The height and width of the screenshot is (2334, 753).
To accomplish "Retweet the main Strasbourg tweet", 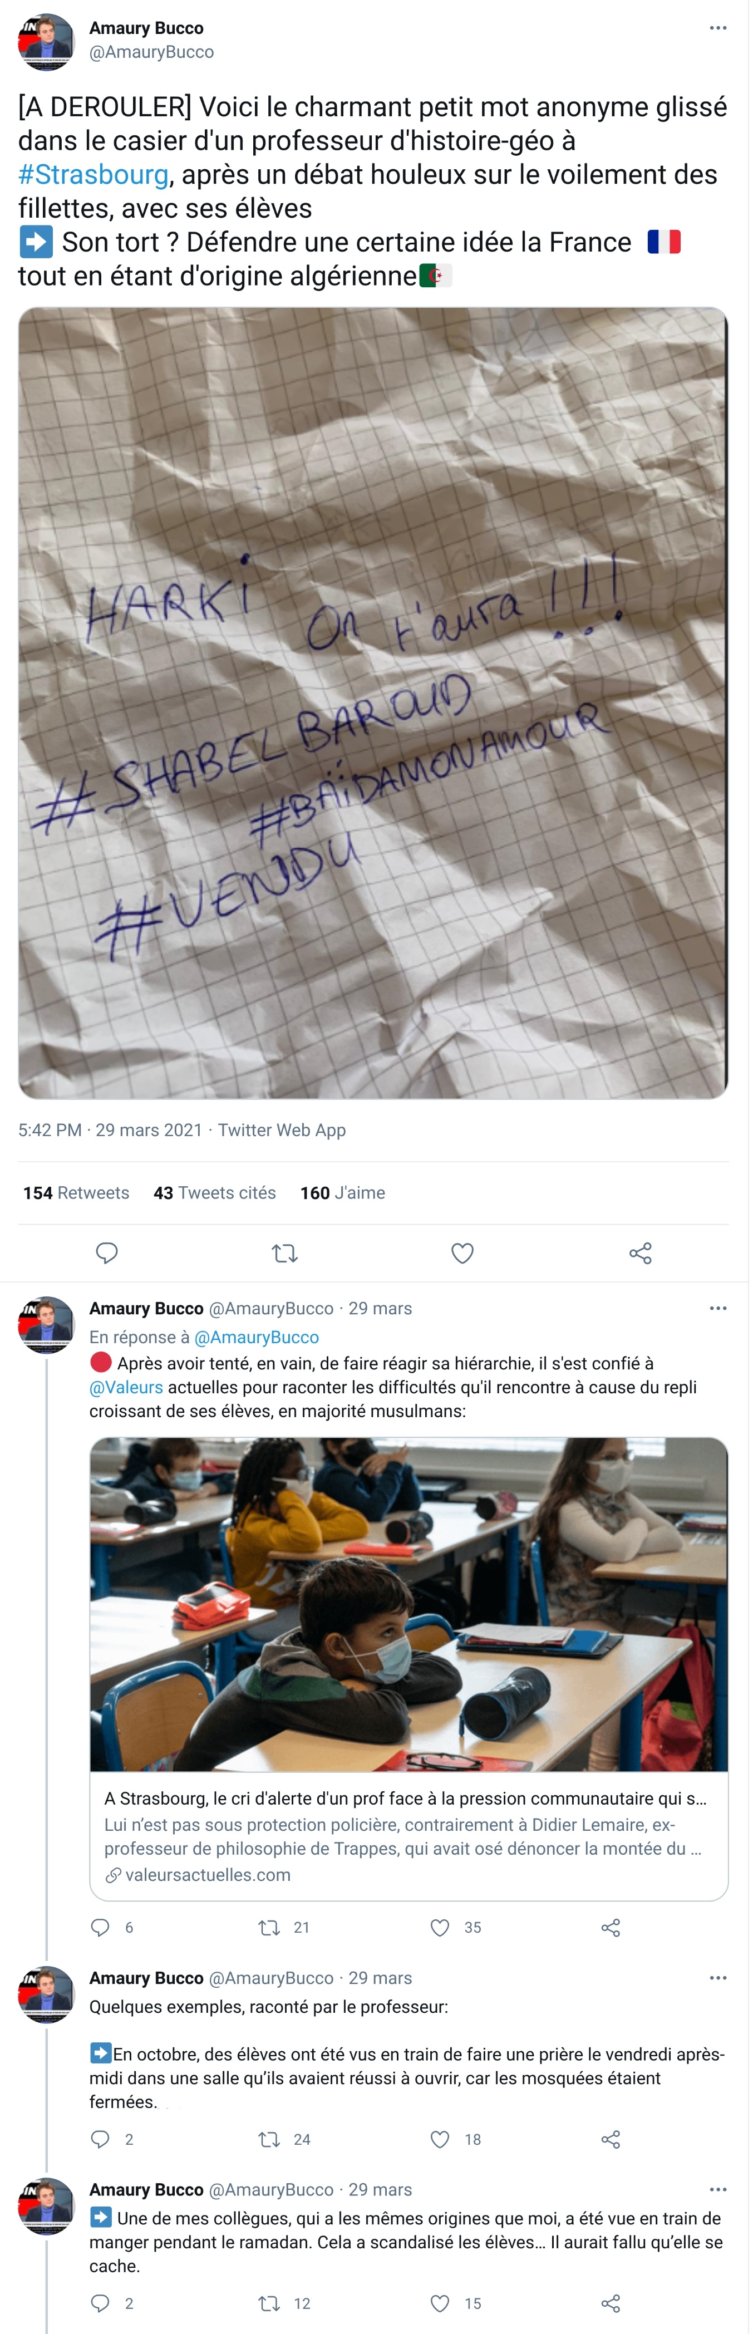I will pos(284,1253).
